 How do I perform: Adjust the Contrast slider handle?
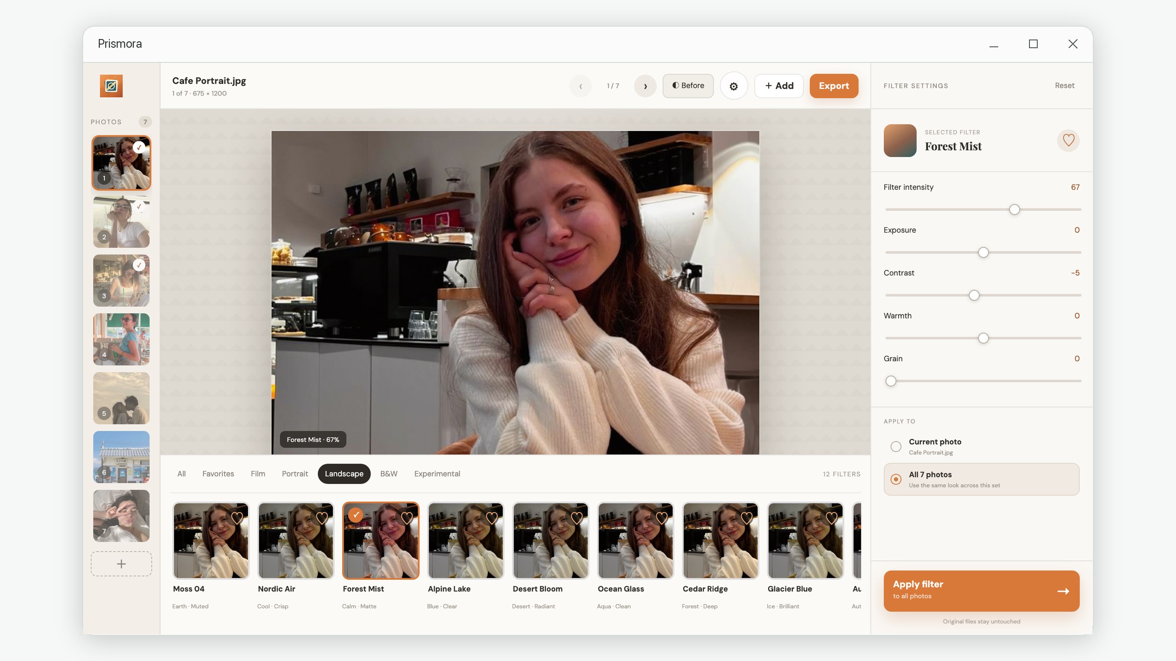(x=974, y=295)
